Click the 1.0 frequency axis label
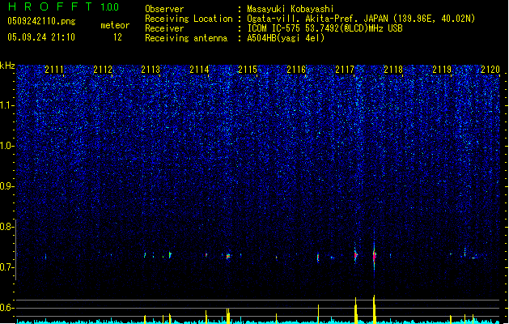The width and height of the screenshot is (509, 324). (6, 146)
